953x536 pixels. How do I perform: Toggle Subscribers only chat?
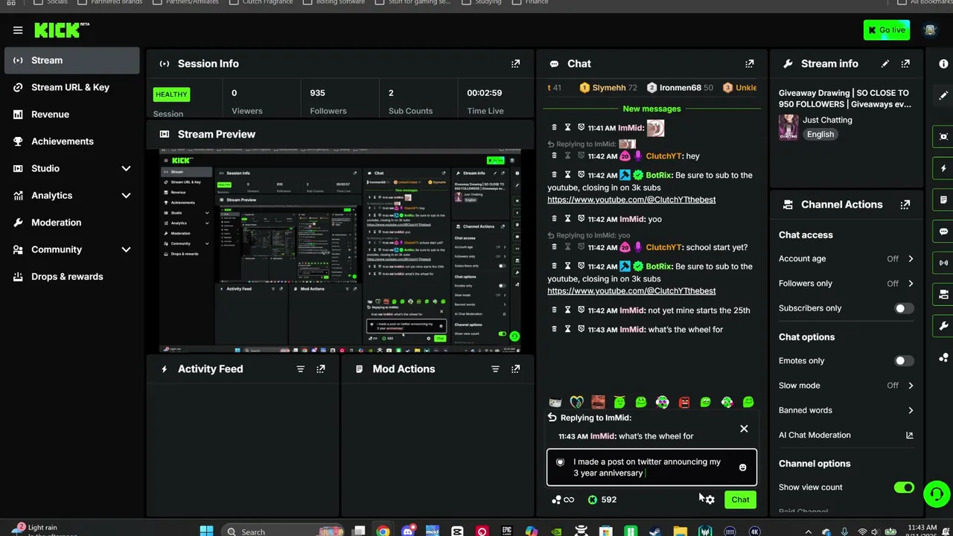904,308
